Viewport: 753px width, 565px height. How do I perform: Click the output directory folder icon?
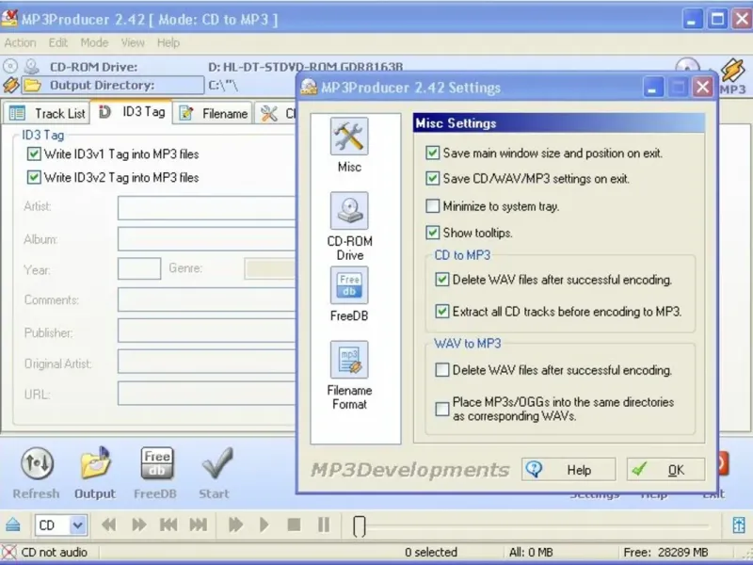tap(32, 86)
